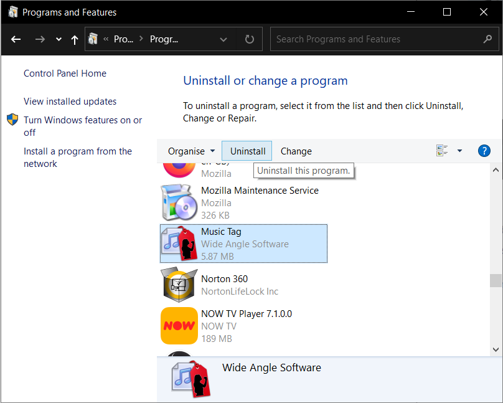
Task: Click the Uninstall toolbar button
Action: (x=247, y=151)
